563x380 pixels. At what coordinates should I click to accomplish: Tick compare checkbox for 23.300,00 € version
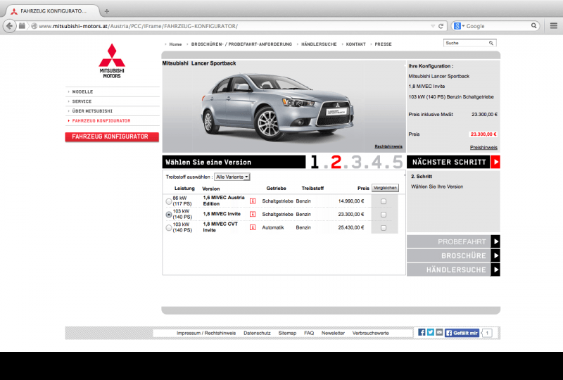coord(384,215)
